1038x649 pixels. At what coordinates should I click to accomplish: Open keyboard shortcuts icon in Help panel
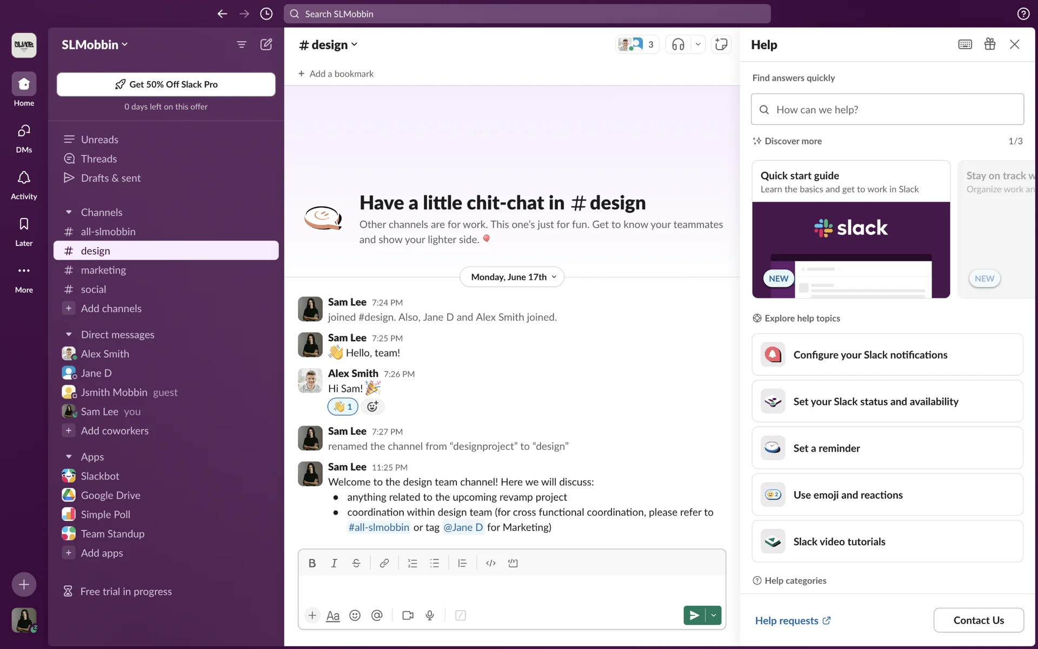coord(965,44)
